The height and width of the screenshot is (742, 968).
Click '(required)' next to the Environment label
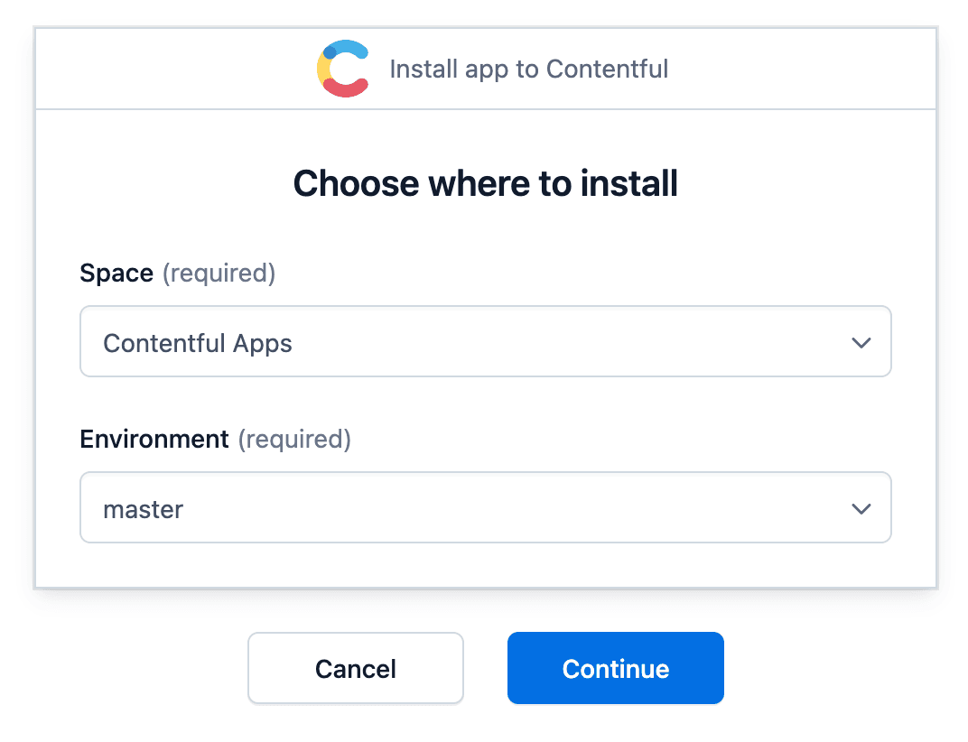pos(294,439)
